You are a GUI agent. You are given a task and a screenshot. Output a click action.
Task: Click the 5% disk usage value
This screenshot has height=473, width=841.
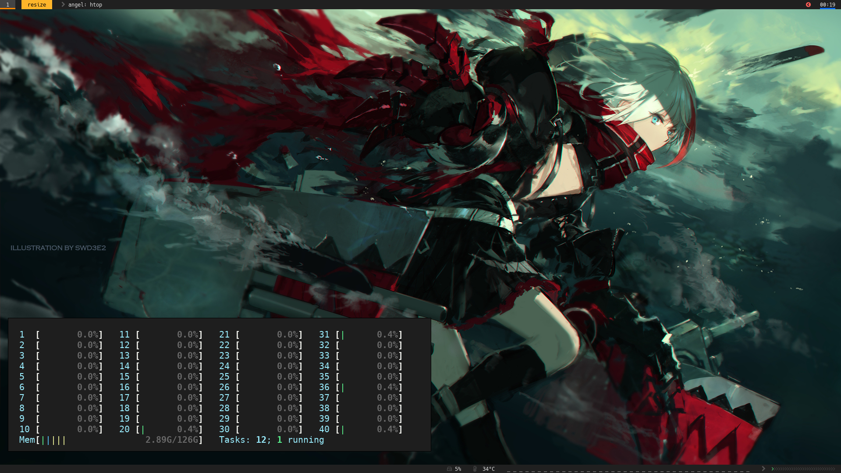458,469
